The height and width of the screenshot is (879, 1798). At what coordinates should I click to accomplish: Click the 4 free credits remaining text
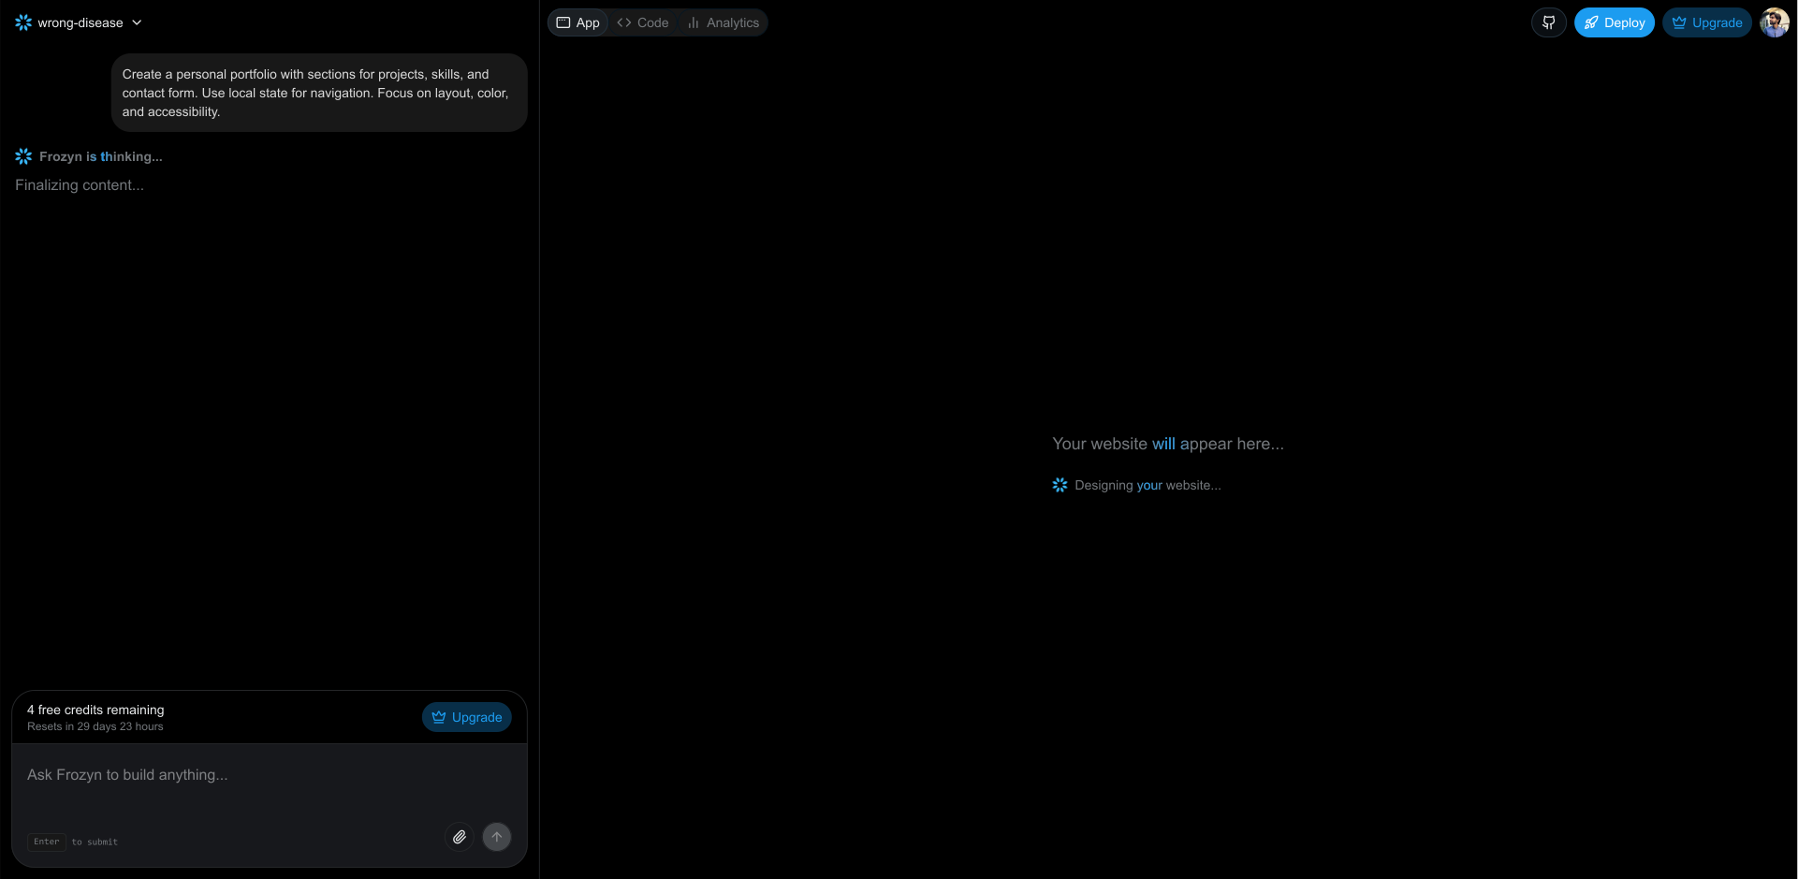pos(95,709)
